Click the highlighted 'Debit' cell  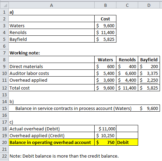(127, 142)
